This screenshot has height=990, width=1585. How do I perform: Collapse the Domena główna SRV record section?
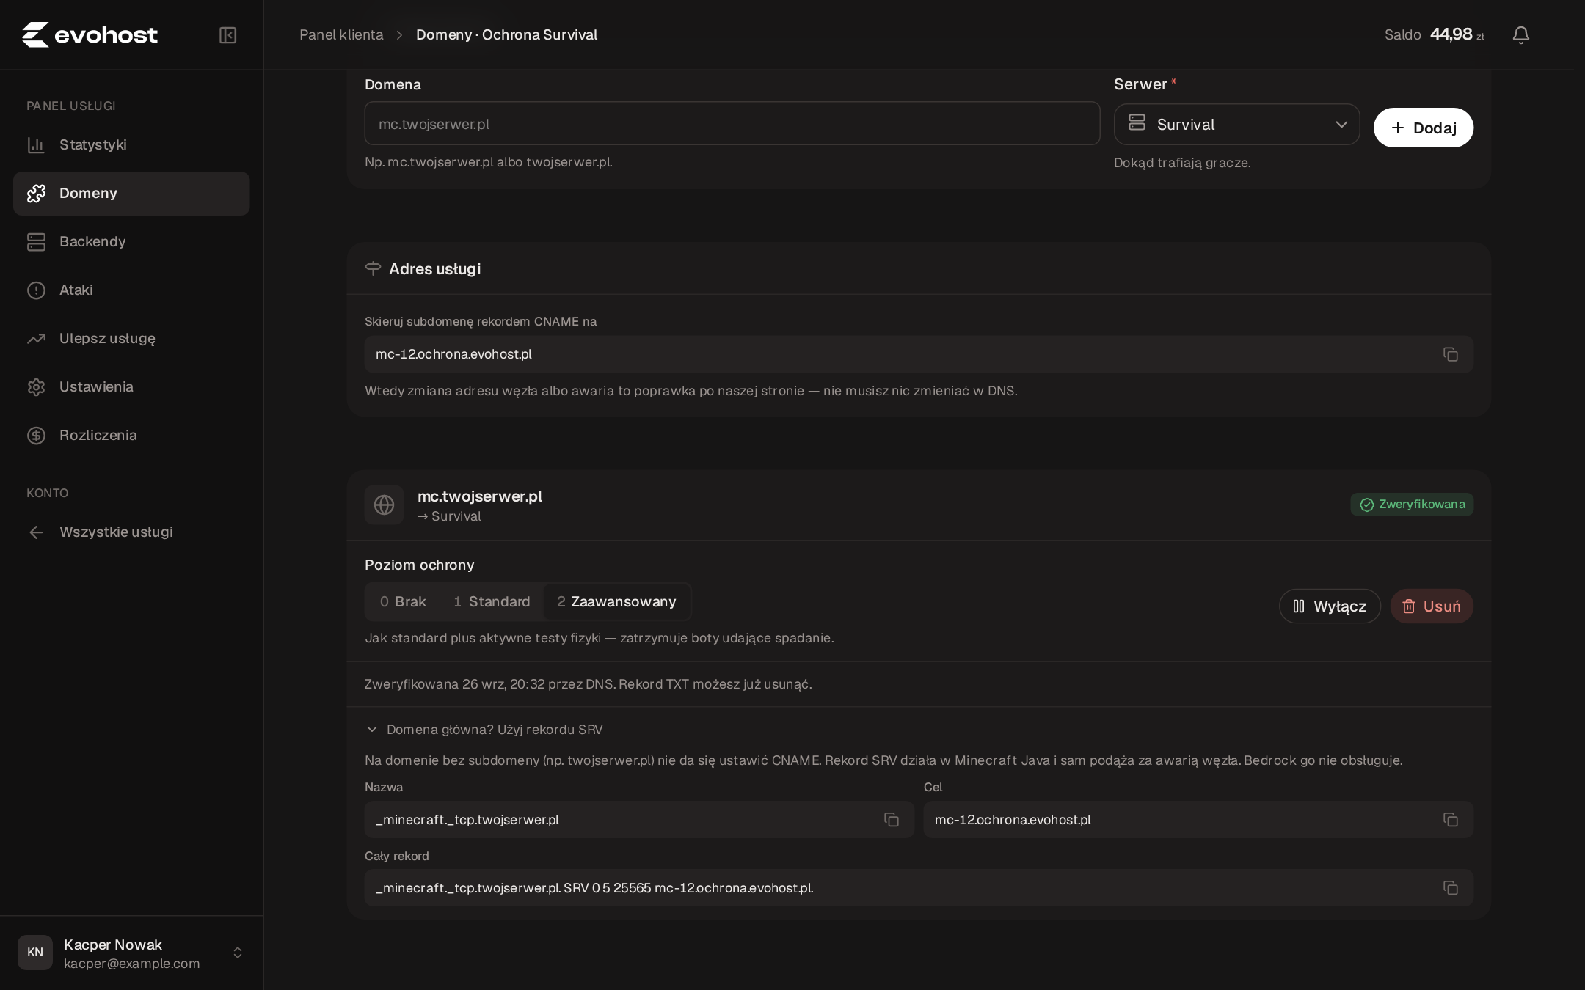(484, 730)
